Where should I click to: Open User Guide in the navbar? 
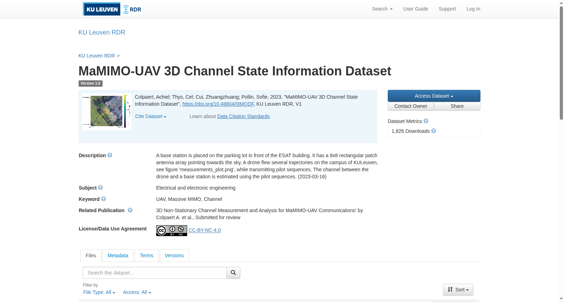[416, 9]
